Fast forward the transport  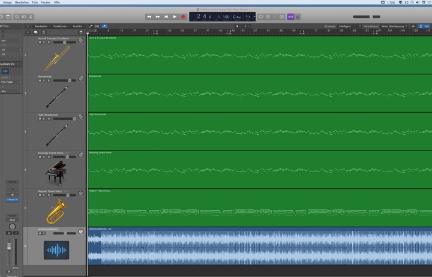click(158, 17)
